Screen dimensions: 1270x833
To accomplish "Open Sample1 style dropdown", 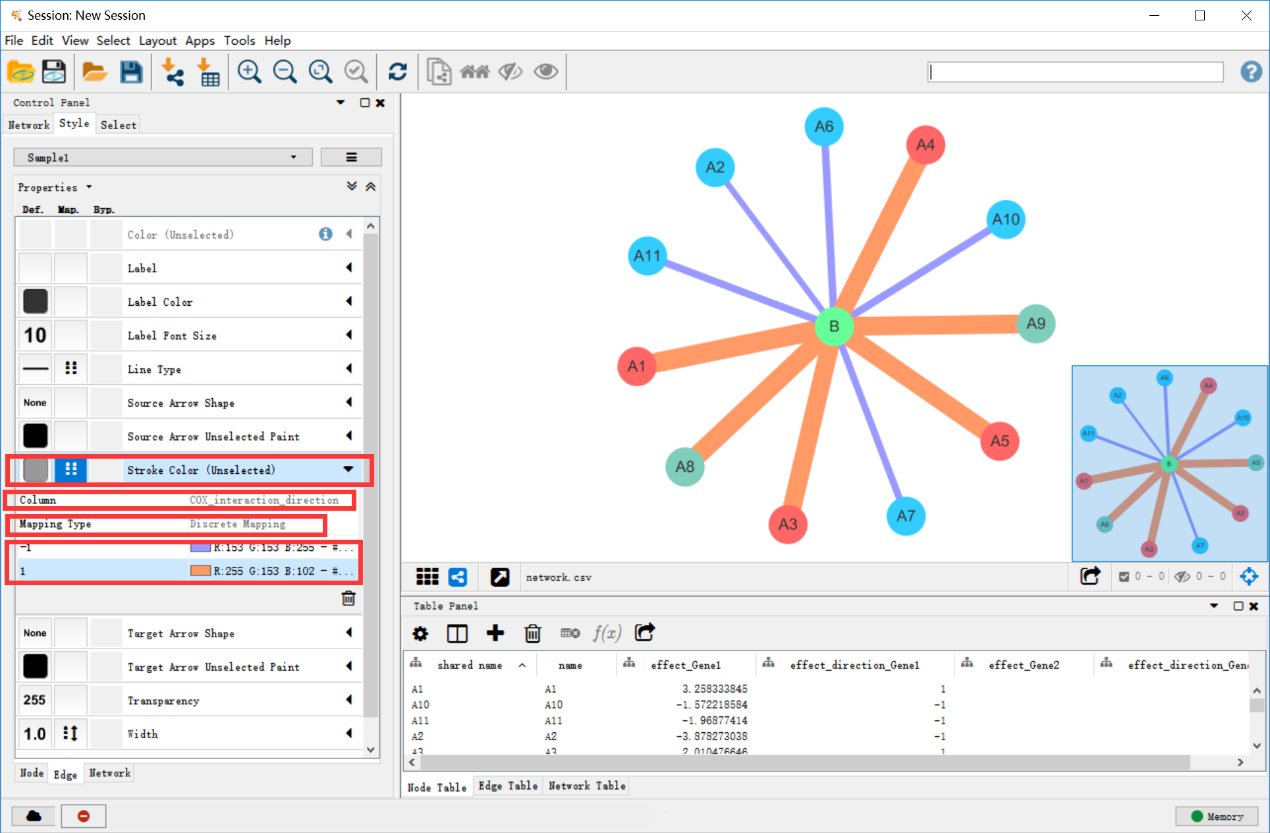I will (x=163, y=158).
